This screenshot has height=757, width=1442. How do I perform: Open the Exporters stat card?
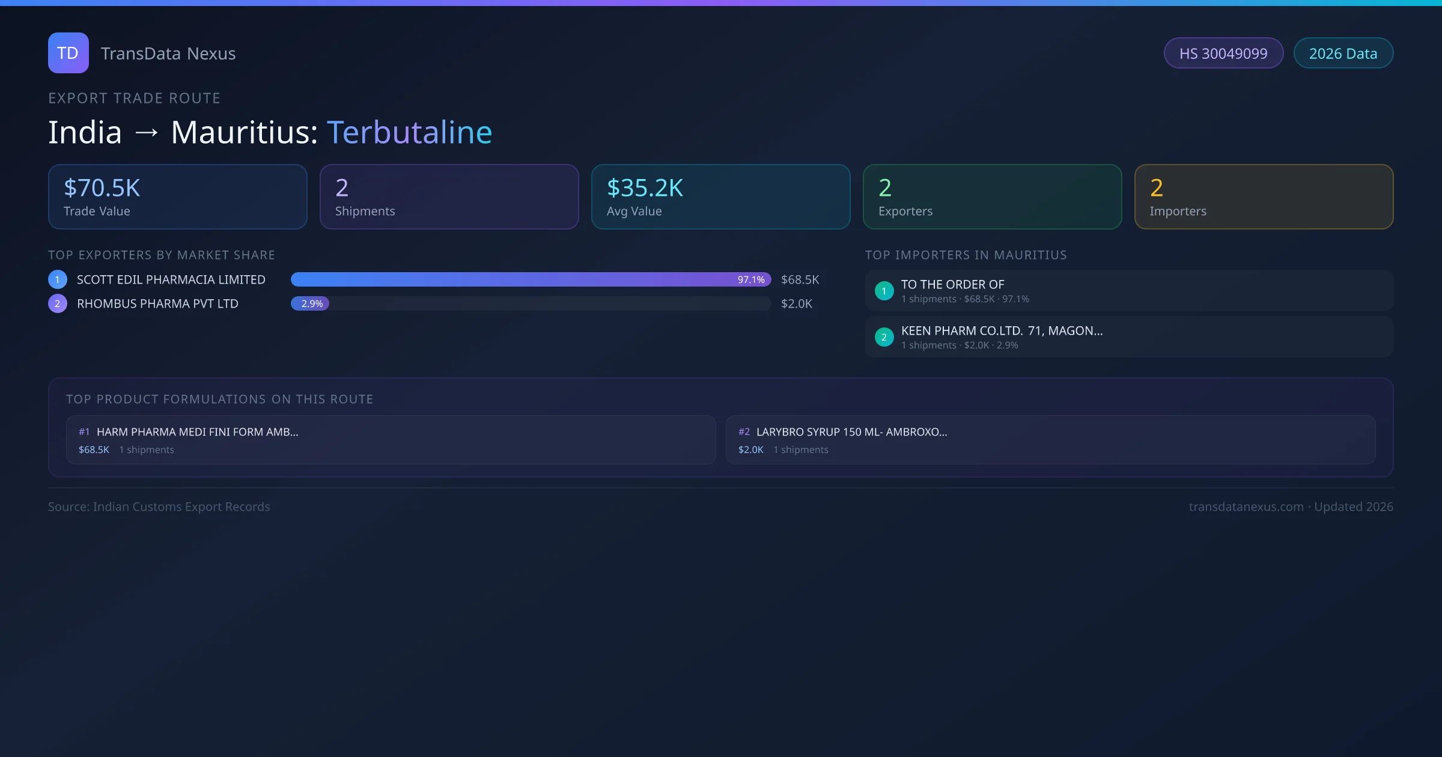[992, 197]
